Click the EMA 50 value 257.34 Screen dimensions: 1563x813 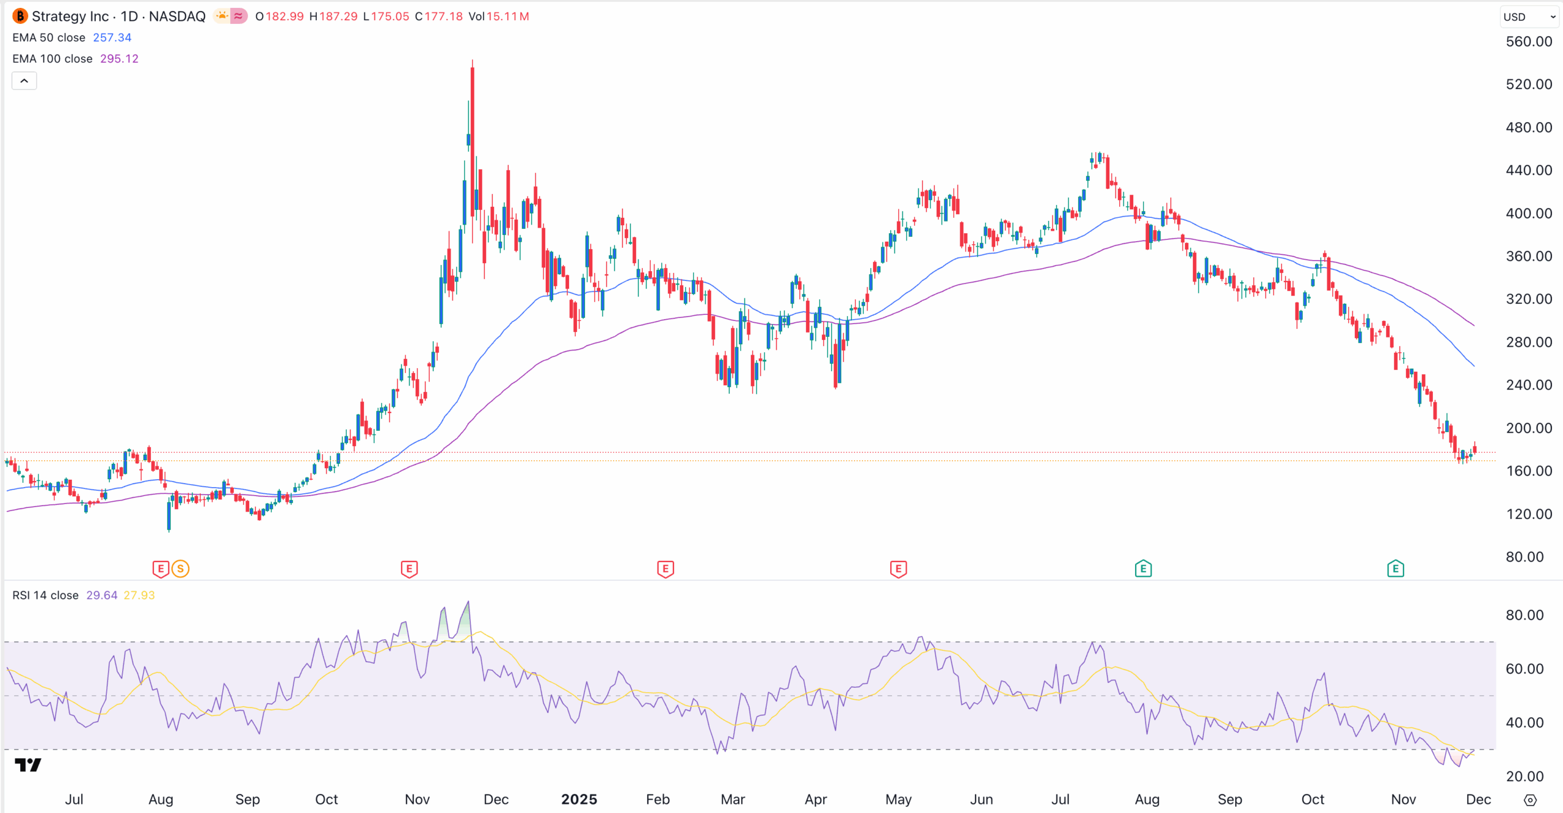112,37
